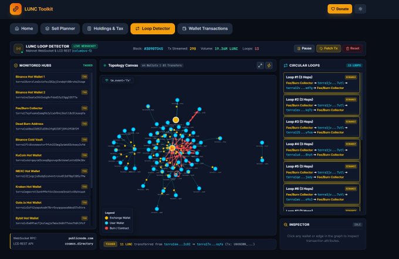The image size is (399, 259).
Task: Open the Holdings & Tax tab
Action: point(105,29)
